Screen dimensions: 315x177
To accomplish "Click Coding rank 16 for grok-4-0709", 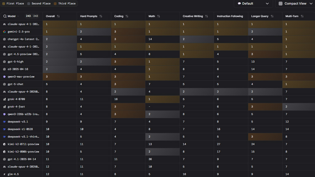I will pyautogui.click(x=116, y=99).
